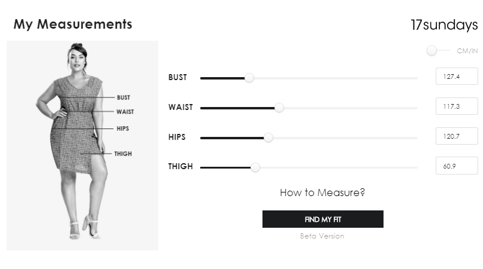The height and width of the screenshot is (269, 483).
Task: Focus the bust value field showing 127.4
Action: [456, 77]
